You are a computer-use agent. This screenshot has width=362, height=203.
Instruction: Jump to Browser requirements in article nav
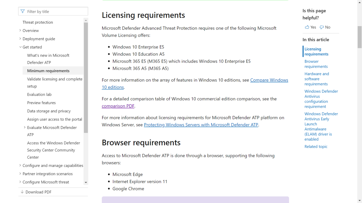316,64
